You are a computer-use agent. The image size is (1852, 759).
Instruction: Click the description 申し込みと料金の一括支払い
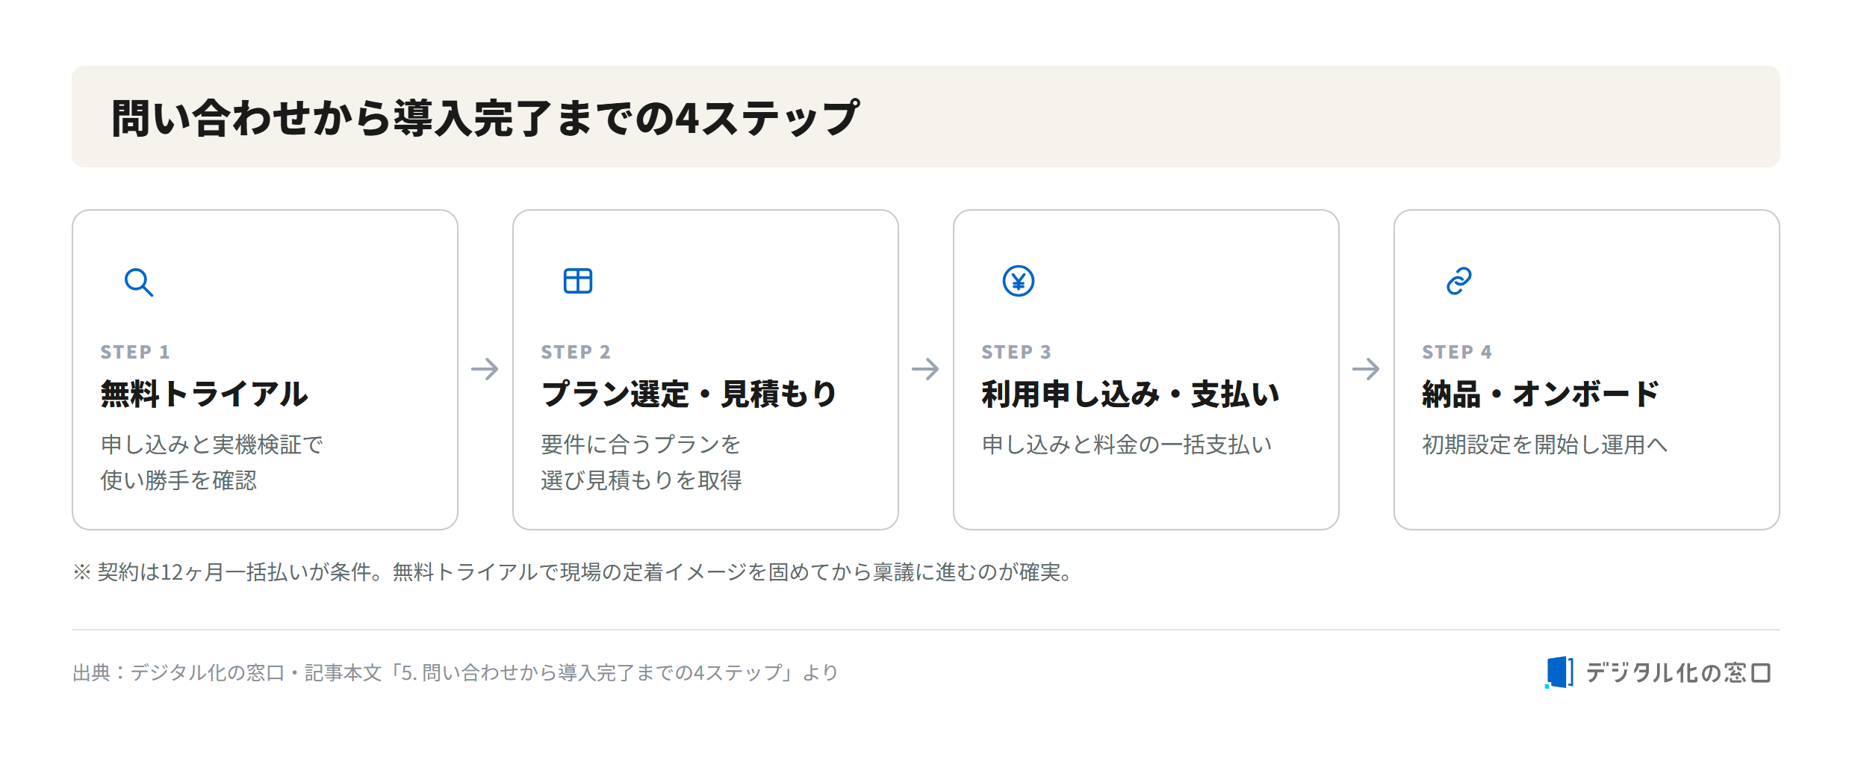click(1127, 444)
